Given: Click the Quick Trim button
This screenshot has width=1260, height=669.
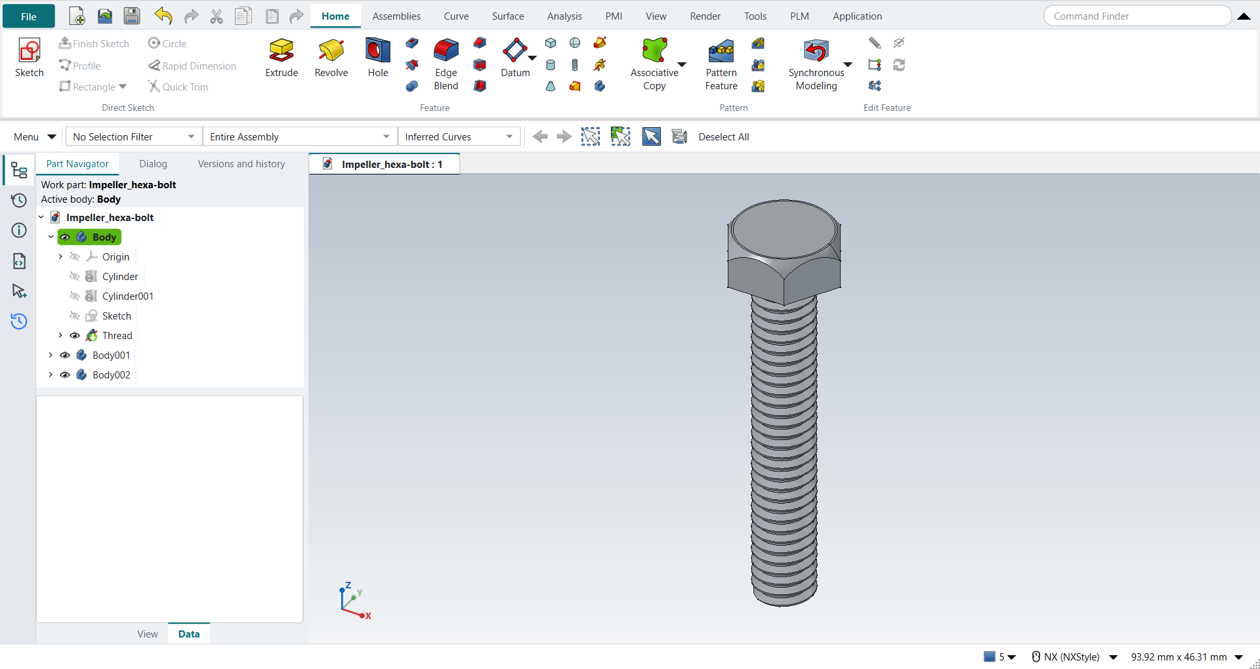Looking at the screenshot, I should click(x=178, y=87).
